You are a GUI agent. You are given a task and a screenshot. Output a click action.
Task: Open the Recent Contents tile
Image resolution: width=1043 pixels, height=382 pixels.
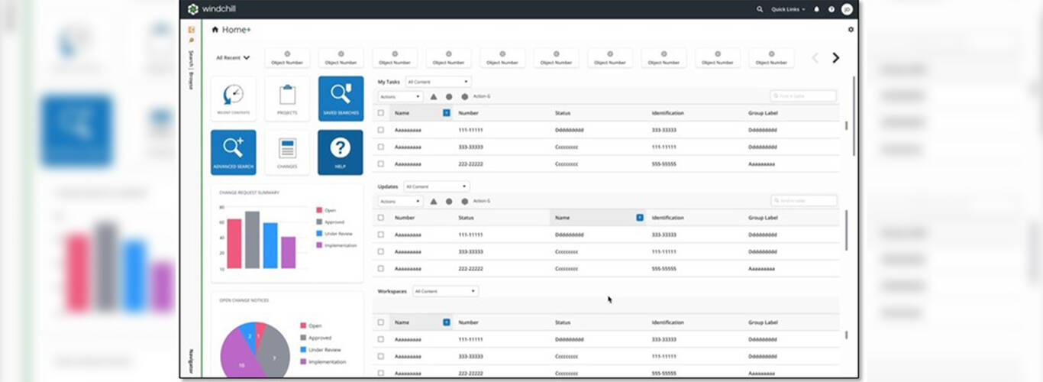point(234,99)
